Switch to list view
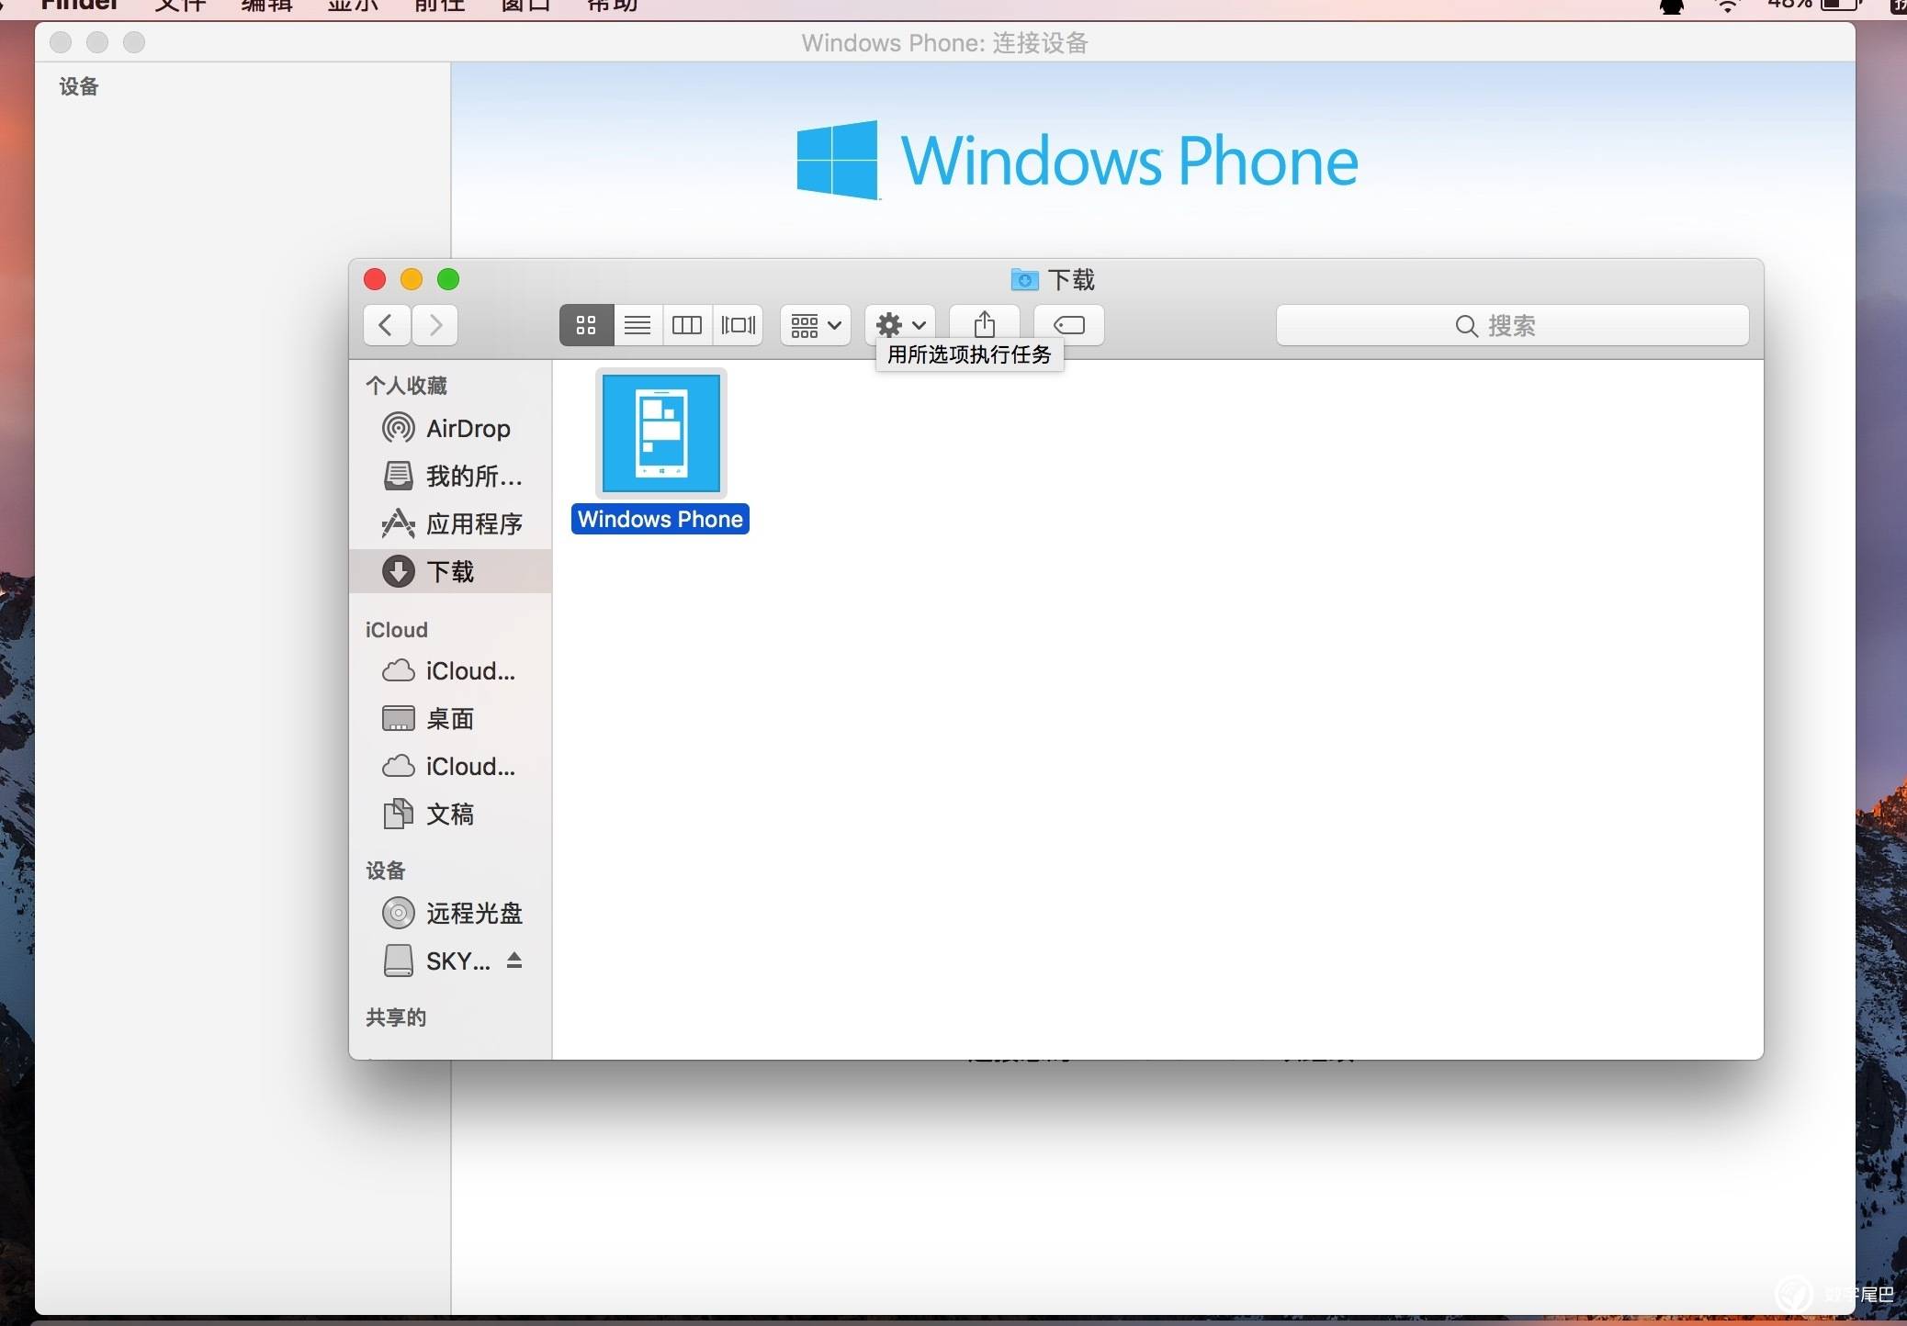 click(x=638, y=325)
